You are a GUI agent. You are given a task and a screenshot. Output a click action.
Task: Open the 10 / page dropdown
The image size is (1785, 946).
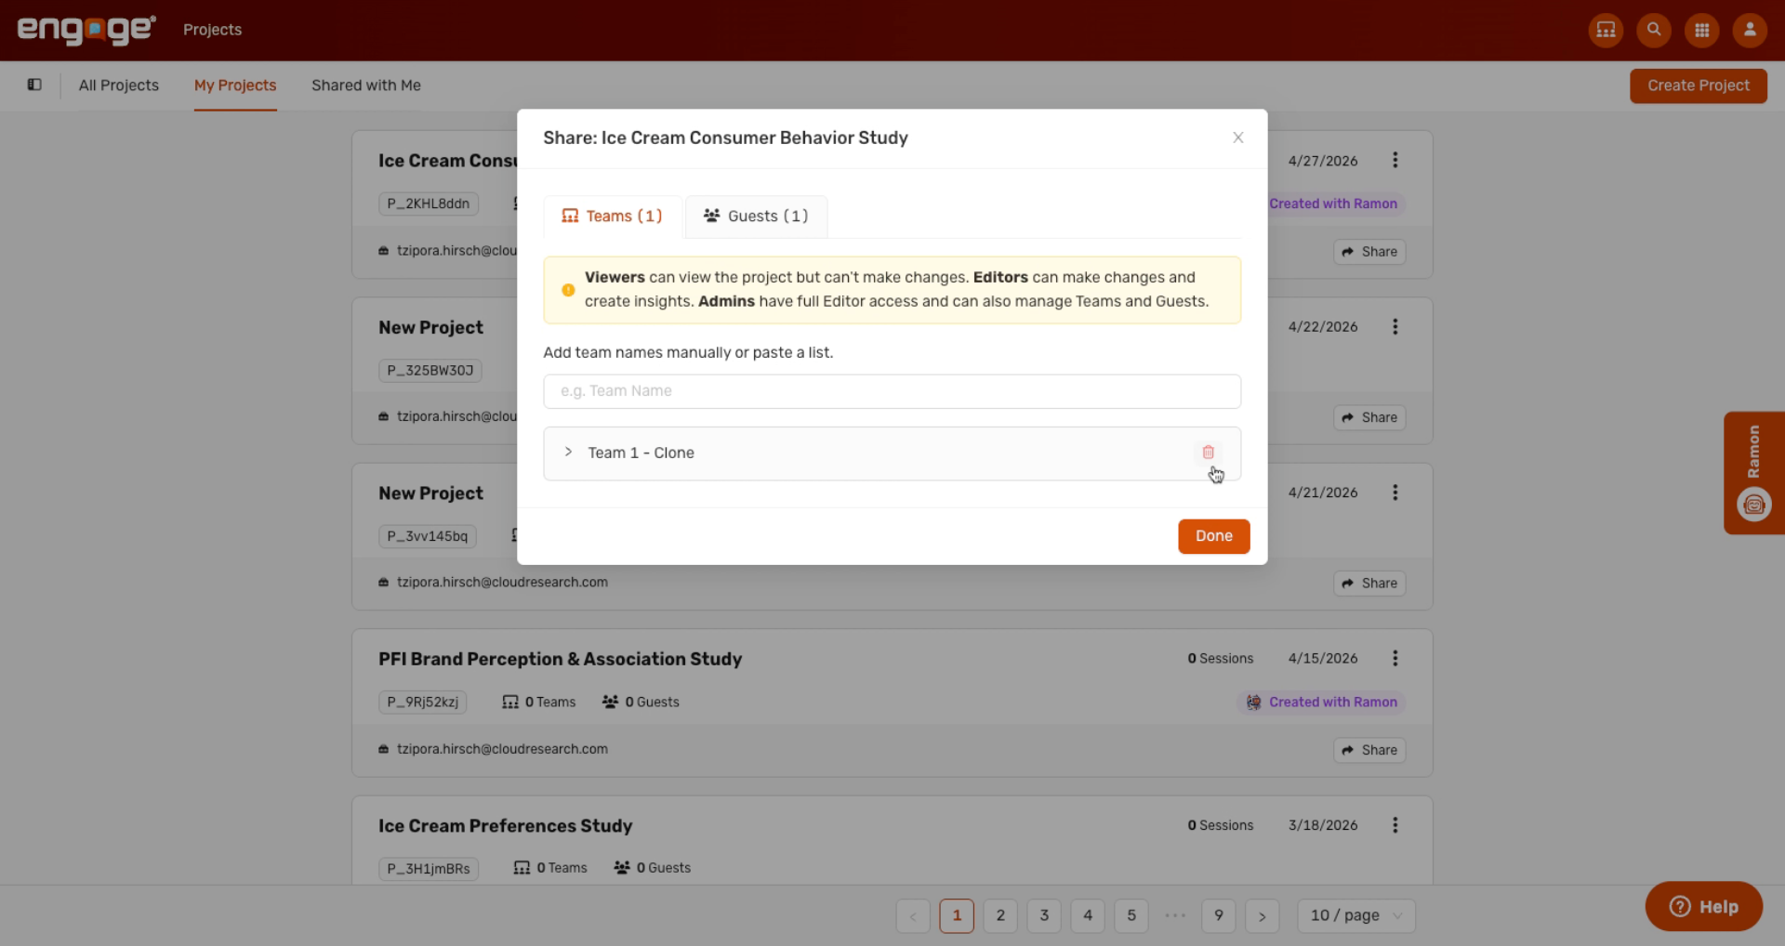(1355, 915)
